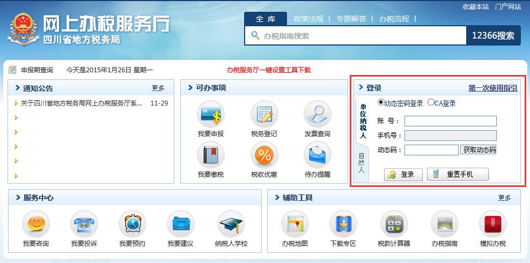Focus the 动态码 input field
The width and height of the screenshot is (530, 263).
[432, 150]
